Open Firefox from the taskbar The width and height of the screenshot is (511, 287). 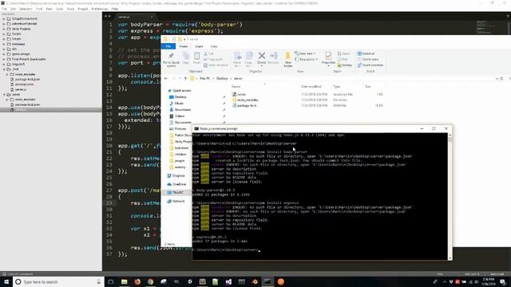click(x=137, y=281)
